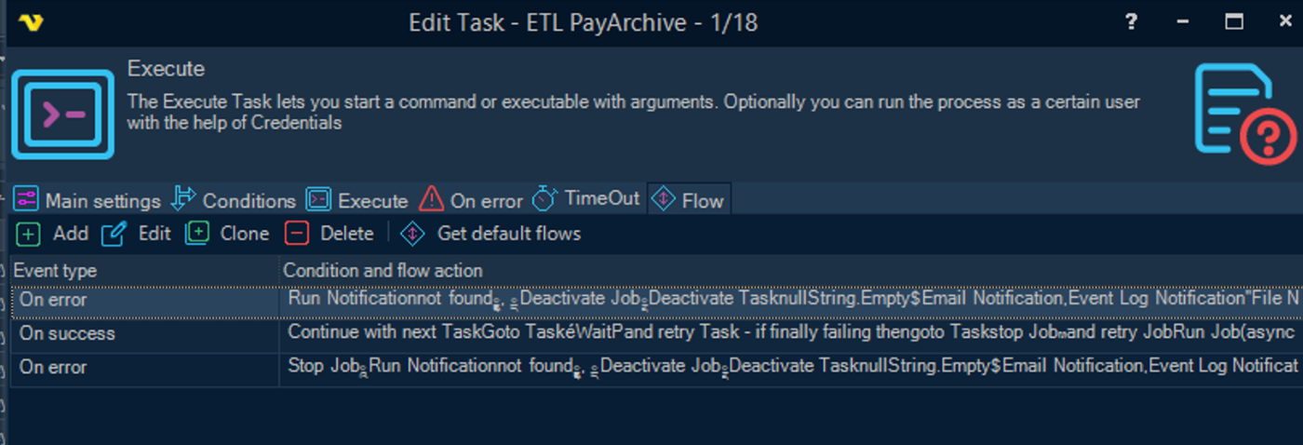Click the title bar question mark button

click(1131, 22)
